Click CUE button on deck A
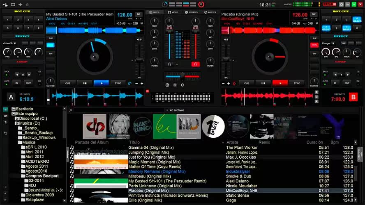The height and width of the screenshot is (205, 365). point(68,83)
